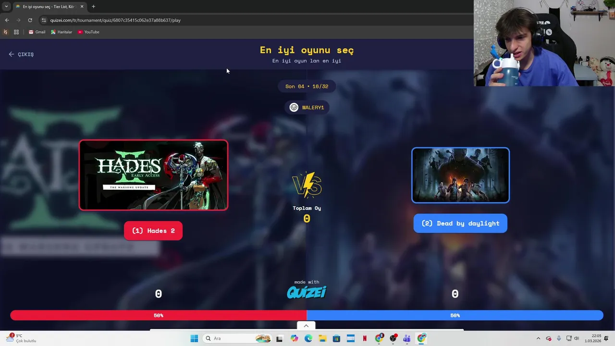Viewport: 615px width, 346px height.
Task: Click the blue 50% vote bar
Action: click(455, 315)
